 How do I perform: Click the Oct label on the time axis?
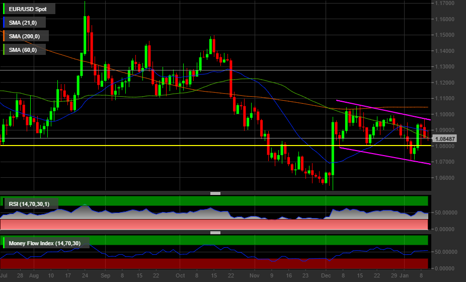tap(181, 276)
